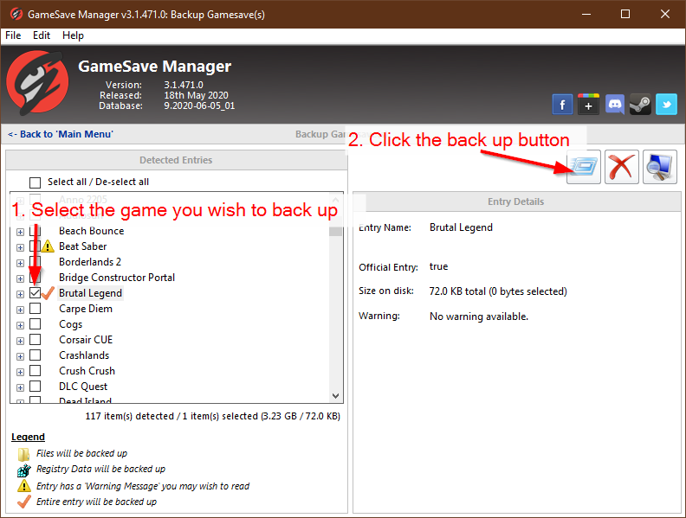Check the Borderlands 2 checkbox
This screenshot has width=686, height=518.
[x=35, y=262]
